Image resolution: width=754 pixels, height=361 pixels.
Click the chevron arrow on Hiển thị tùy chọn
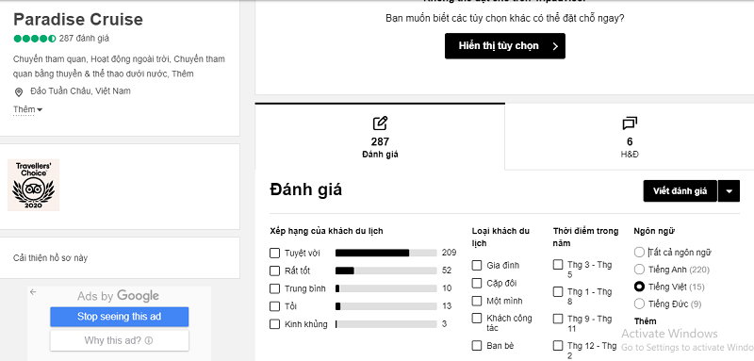coord(555,46)
